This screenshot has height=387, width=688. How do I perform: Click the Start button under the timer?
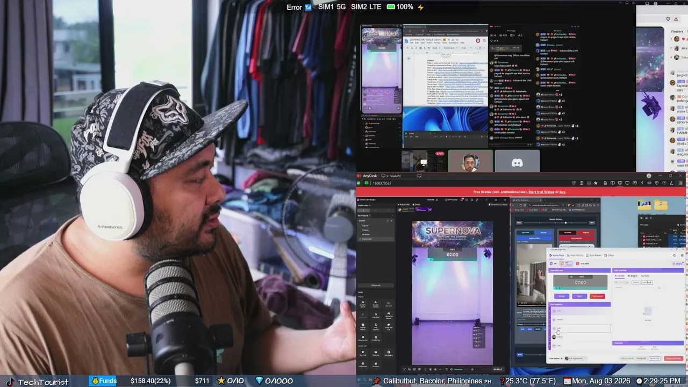coord(579,296)
